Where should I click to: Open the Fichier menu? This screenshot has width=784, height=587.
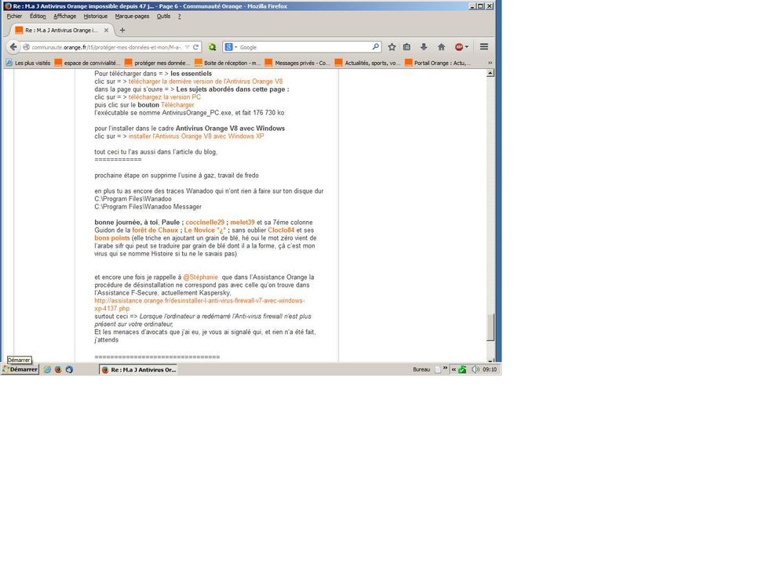tap(14, 16)
